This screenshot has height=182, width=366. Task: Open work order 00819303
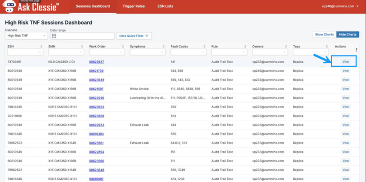point(96,134)
